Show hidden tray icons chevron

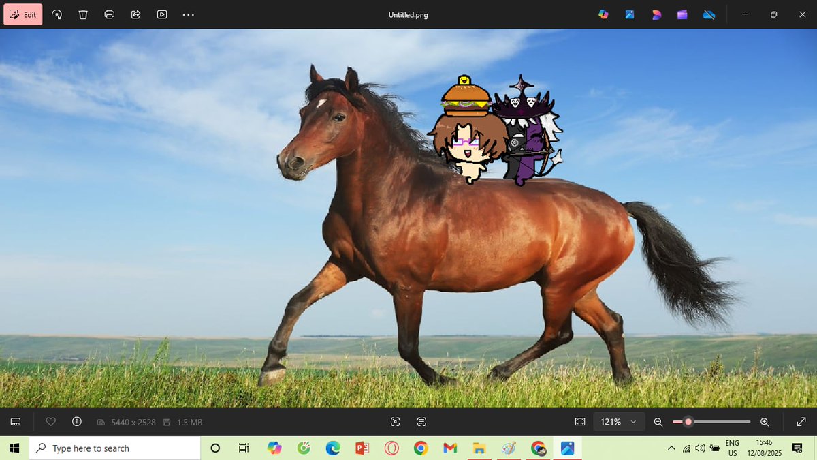coord(671,448)
